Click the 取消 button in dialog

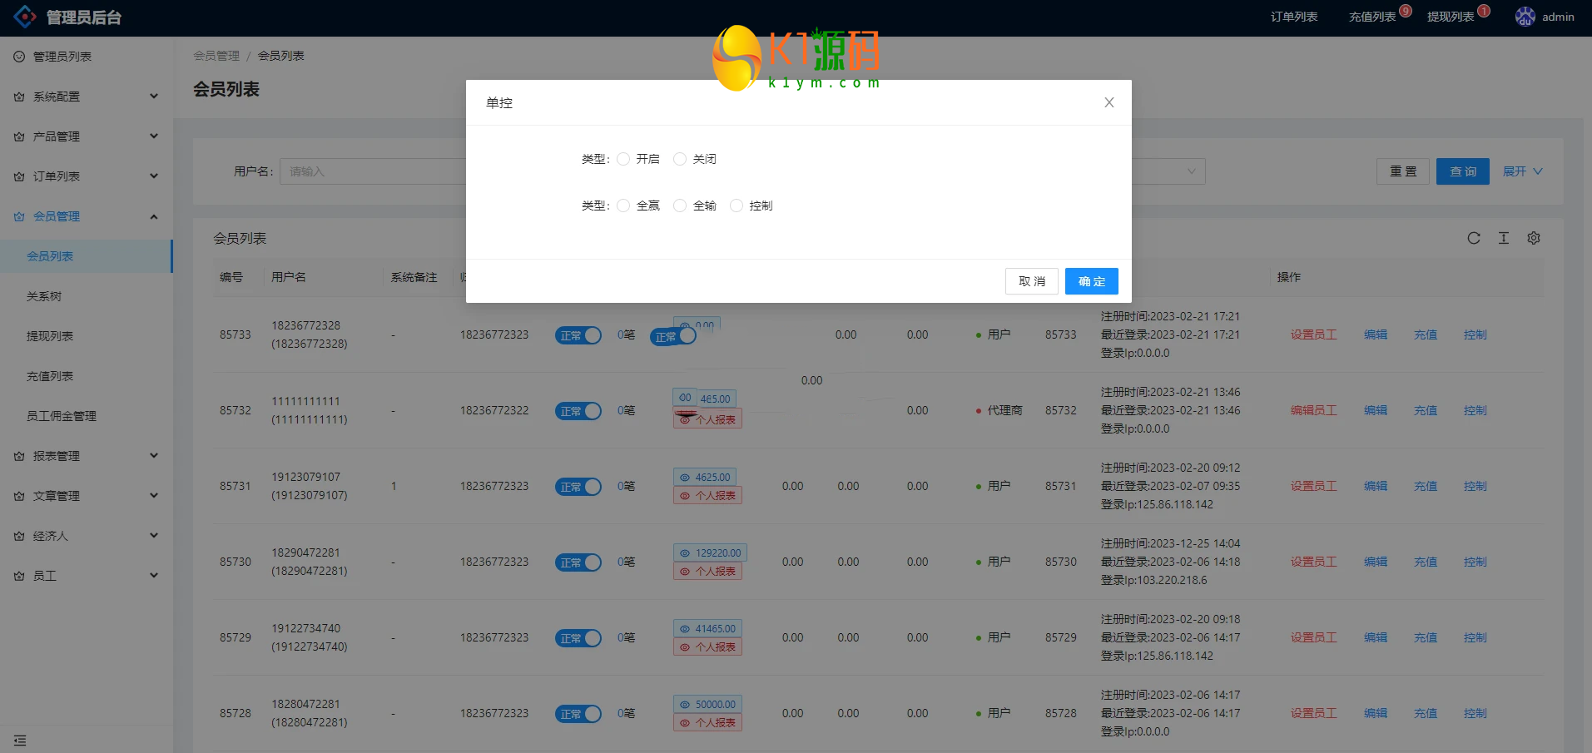click(x=1031, y=281)
